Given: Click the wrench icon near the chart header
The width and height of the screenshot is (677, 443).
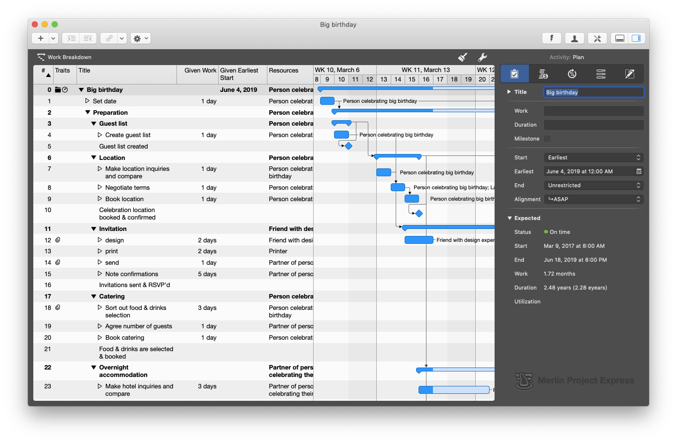Looking at the screenshot, I should 482,57.
